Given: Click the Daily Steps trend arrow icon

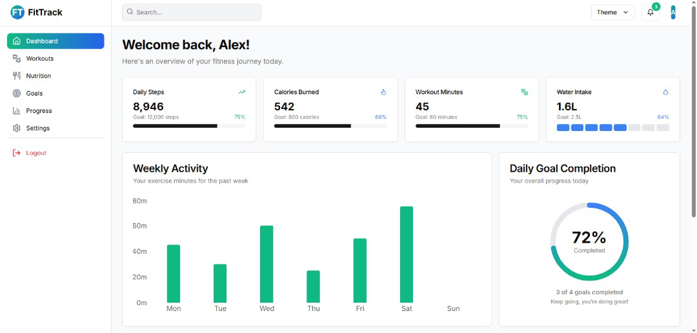Looking at the screenshot, I should pyautogui.click(x=242, y=92).
